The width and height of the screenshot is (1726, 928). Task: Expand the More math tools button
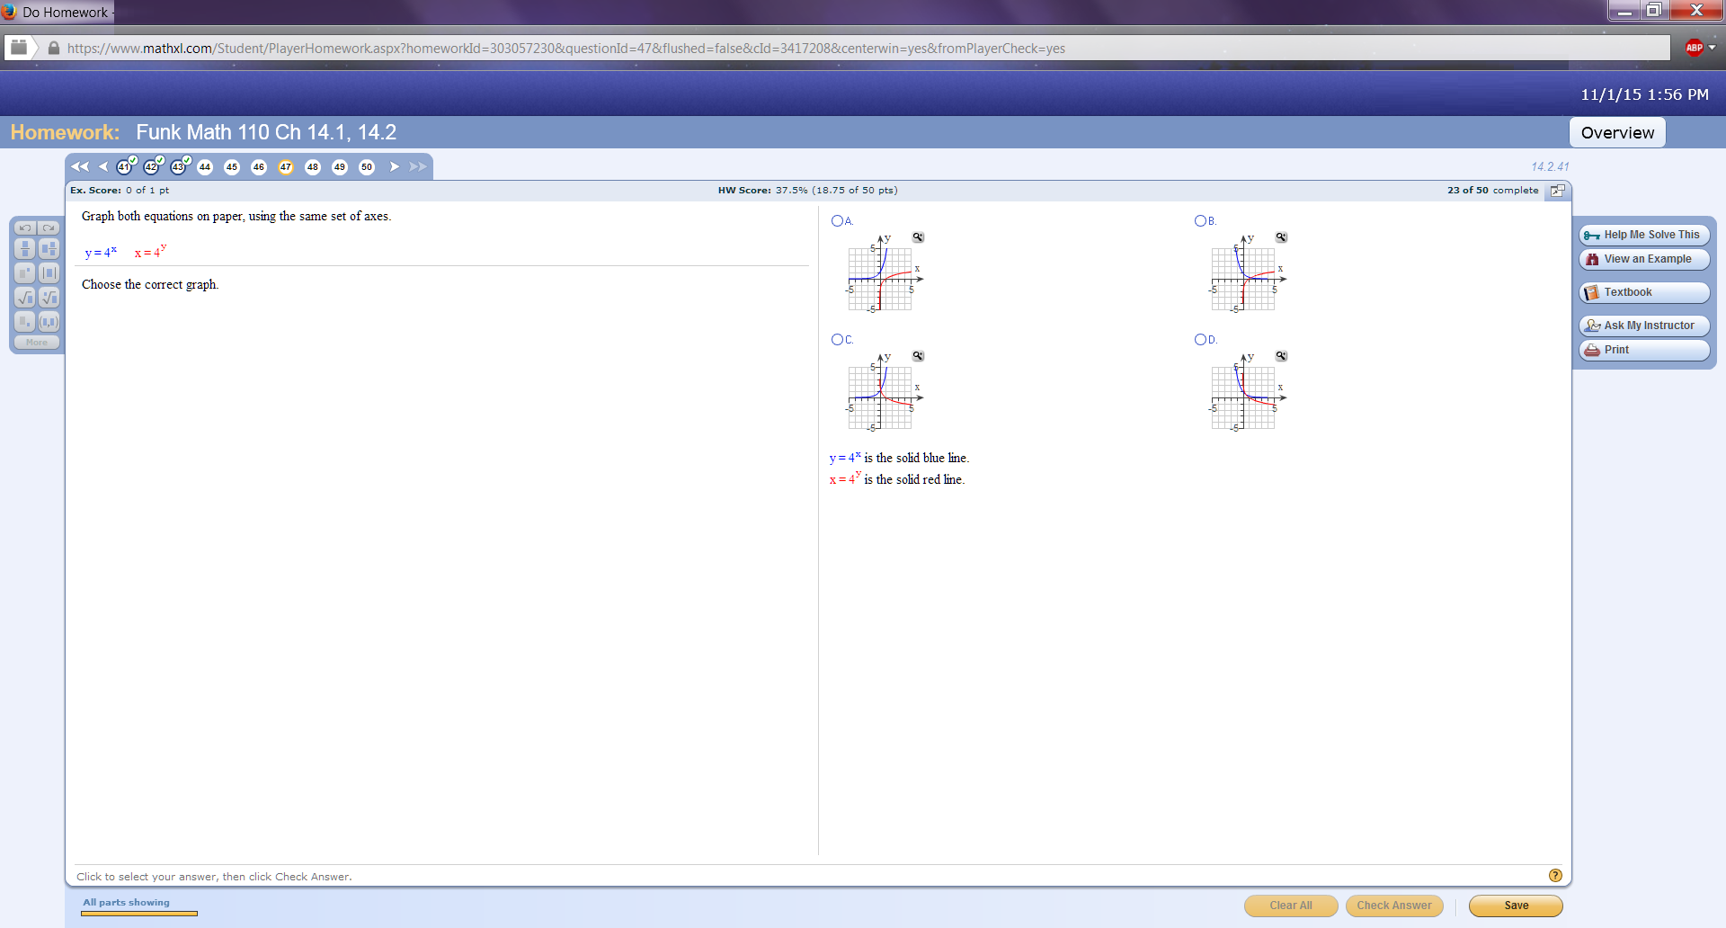(x=37, y=343)
